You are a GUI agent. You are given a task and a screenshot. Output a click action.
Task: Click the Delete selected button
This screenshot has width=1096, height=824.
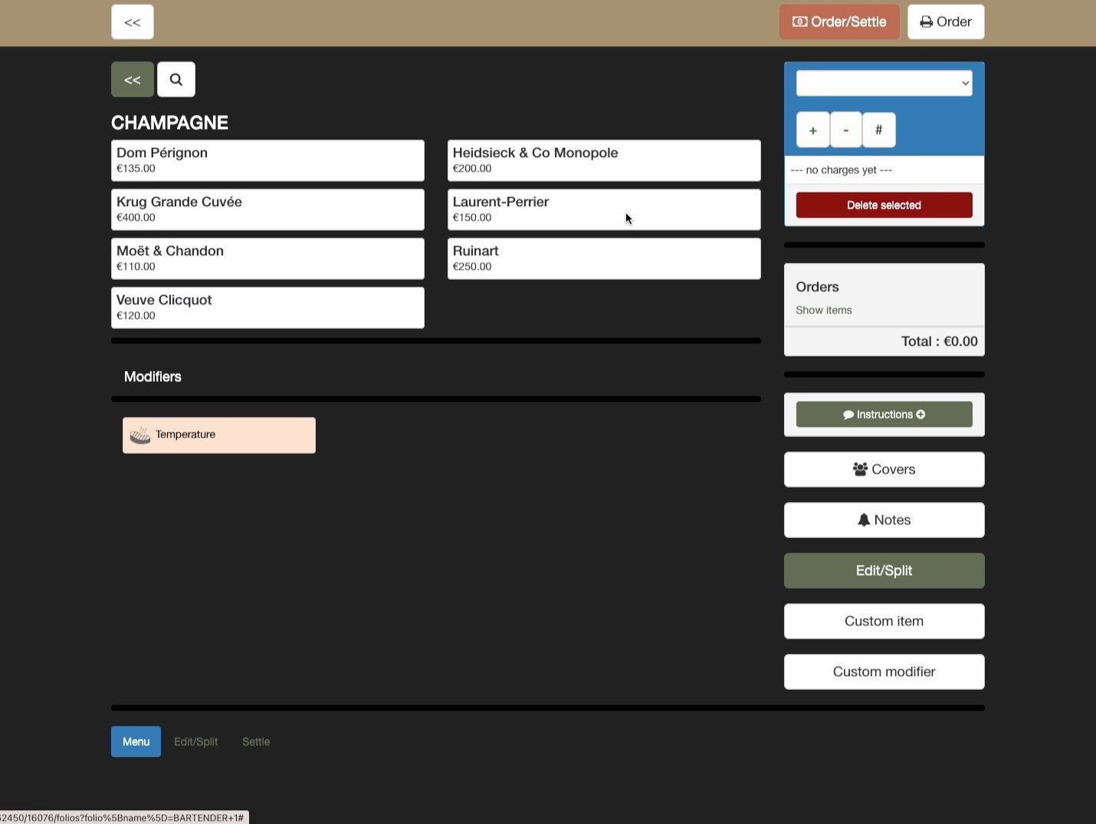point(884,205)
